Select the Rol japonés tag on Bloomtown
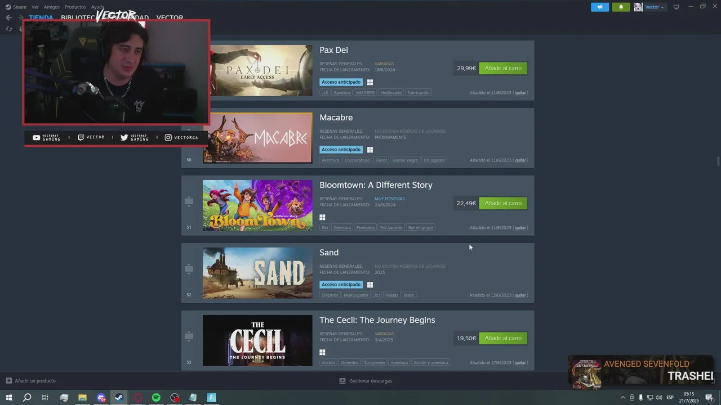This screenshot has width=721, height=405. click(391, 228)
